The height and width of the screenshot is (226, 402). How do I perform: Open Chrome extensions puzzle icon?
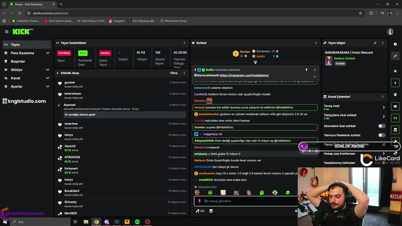tap(371, 13)
